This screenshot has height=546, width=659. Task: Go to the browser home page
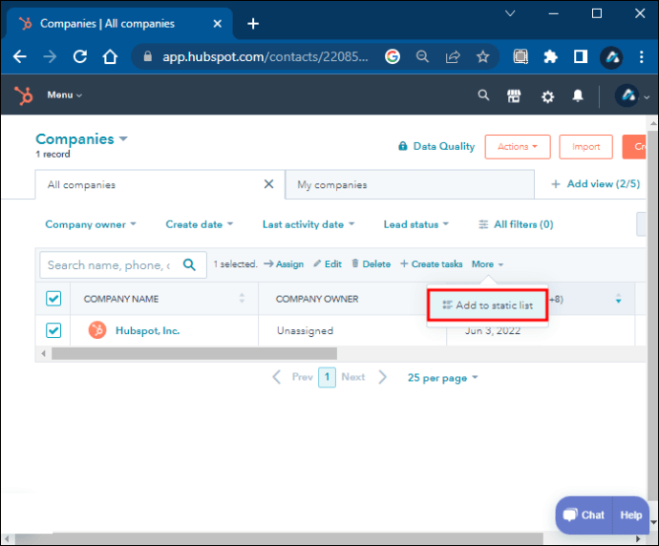click(110, 56)
